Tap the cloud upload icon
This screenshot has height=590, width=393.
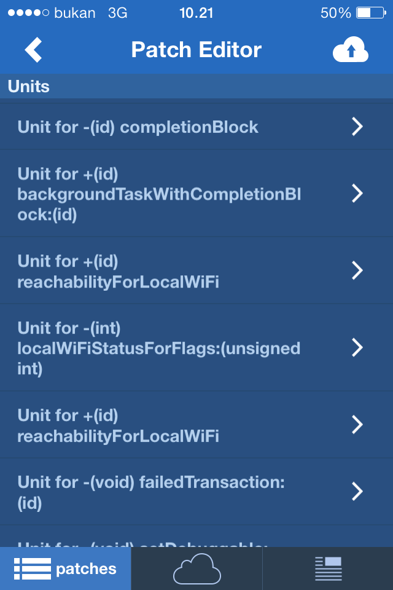pos(351,49)
